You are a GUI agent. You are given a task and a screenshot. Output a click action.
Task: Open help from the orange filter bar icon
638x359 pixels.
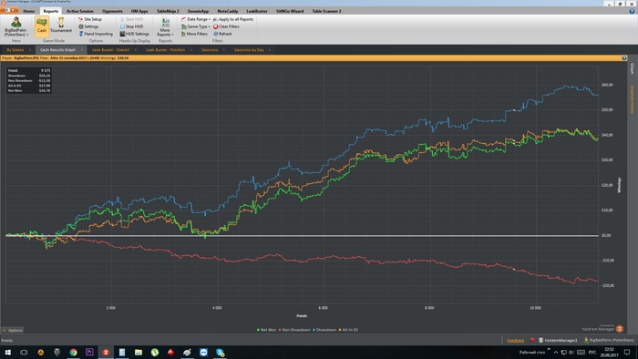coord(624,58)
